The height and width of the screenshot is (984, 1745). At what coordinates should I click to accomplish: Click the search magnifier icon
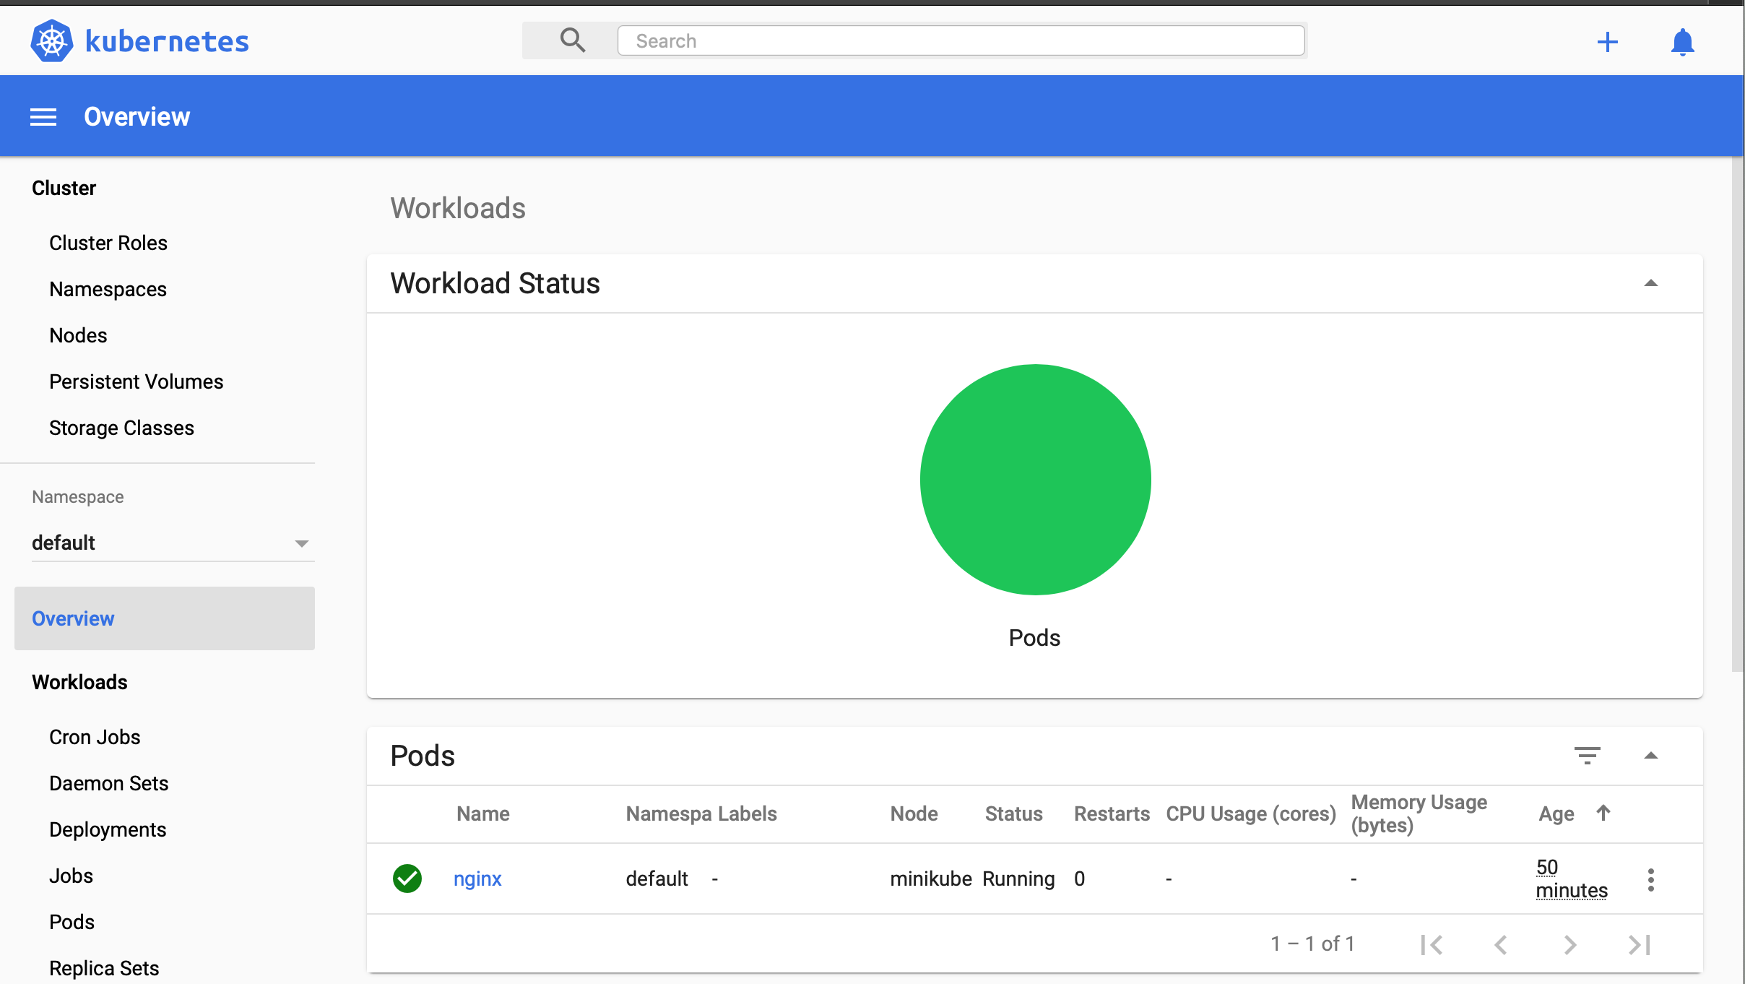point(572,40)
